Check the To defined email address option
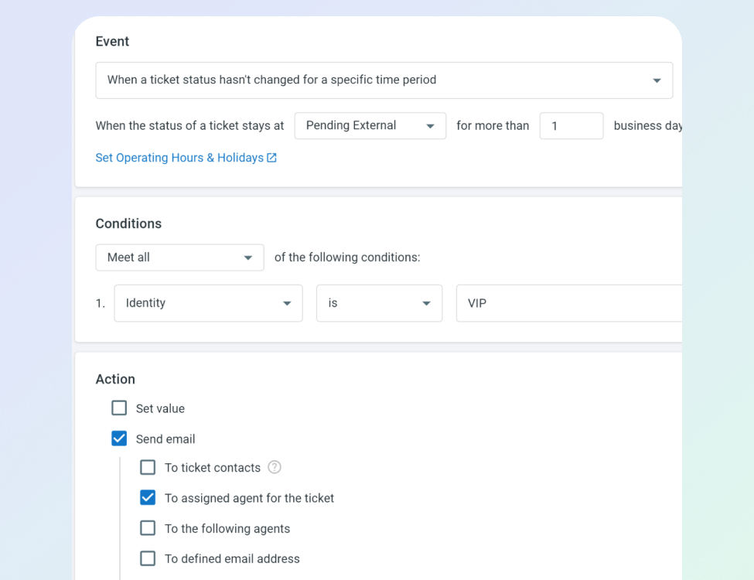The width and height of the screenshot is (754, 580). (x=148, y=558)
